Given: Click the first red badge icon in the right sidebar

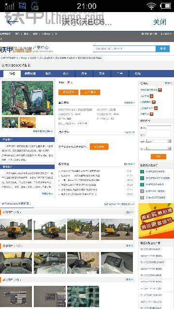Looking at the screenshot, I should pos(160,90).
